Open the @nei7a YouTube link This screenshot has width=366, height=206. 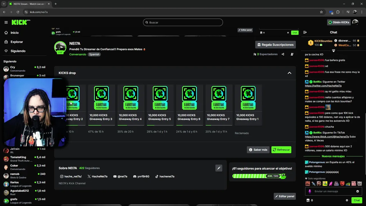120,177
